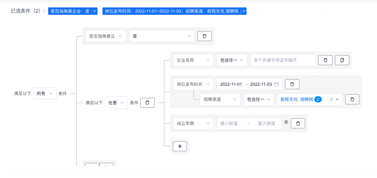Click the 多个关键字用逗号隔开 keyword input
Viewport: 377px width, 178px height.
coord(282,60)
